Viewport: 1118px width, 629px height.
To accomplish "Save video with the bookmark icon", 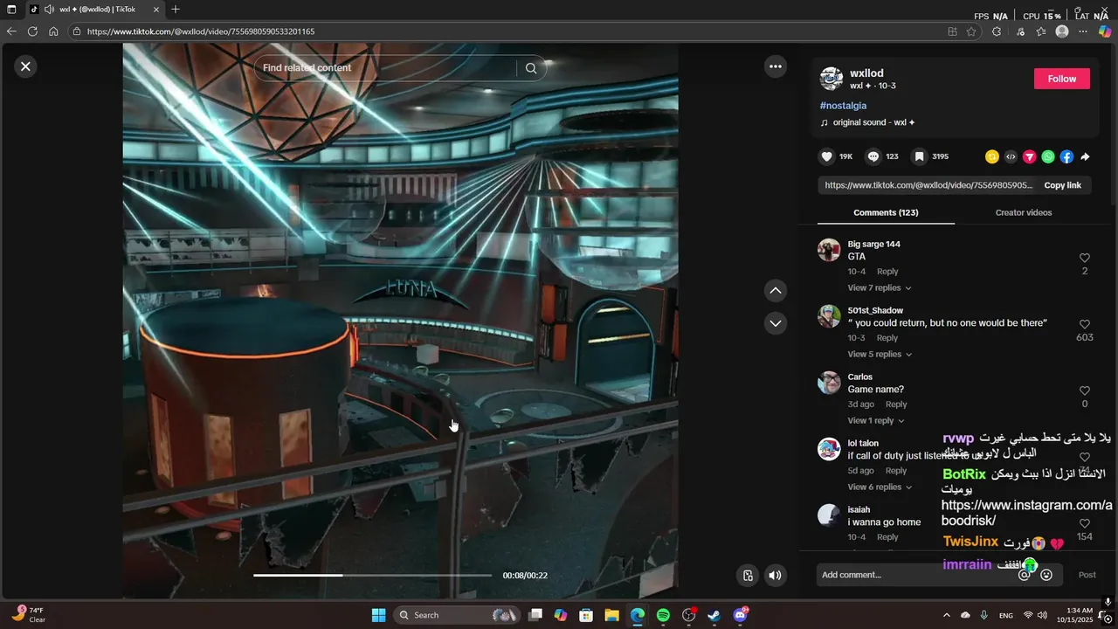I will point(919,156).
